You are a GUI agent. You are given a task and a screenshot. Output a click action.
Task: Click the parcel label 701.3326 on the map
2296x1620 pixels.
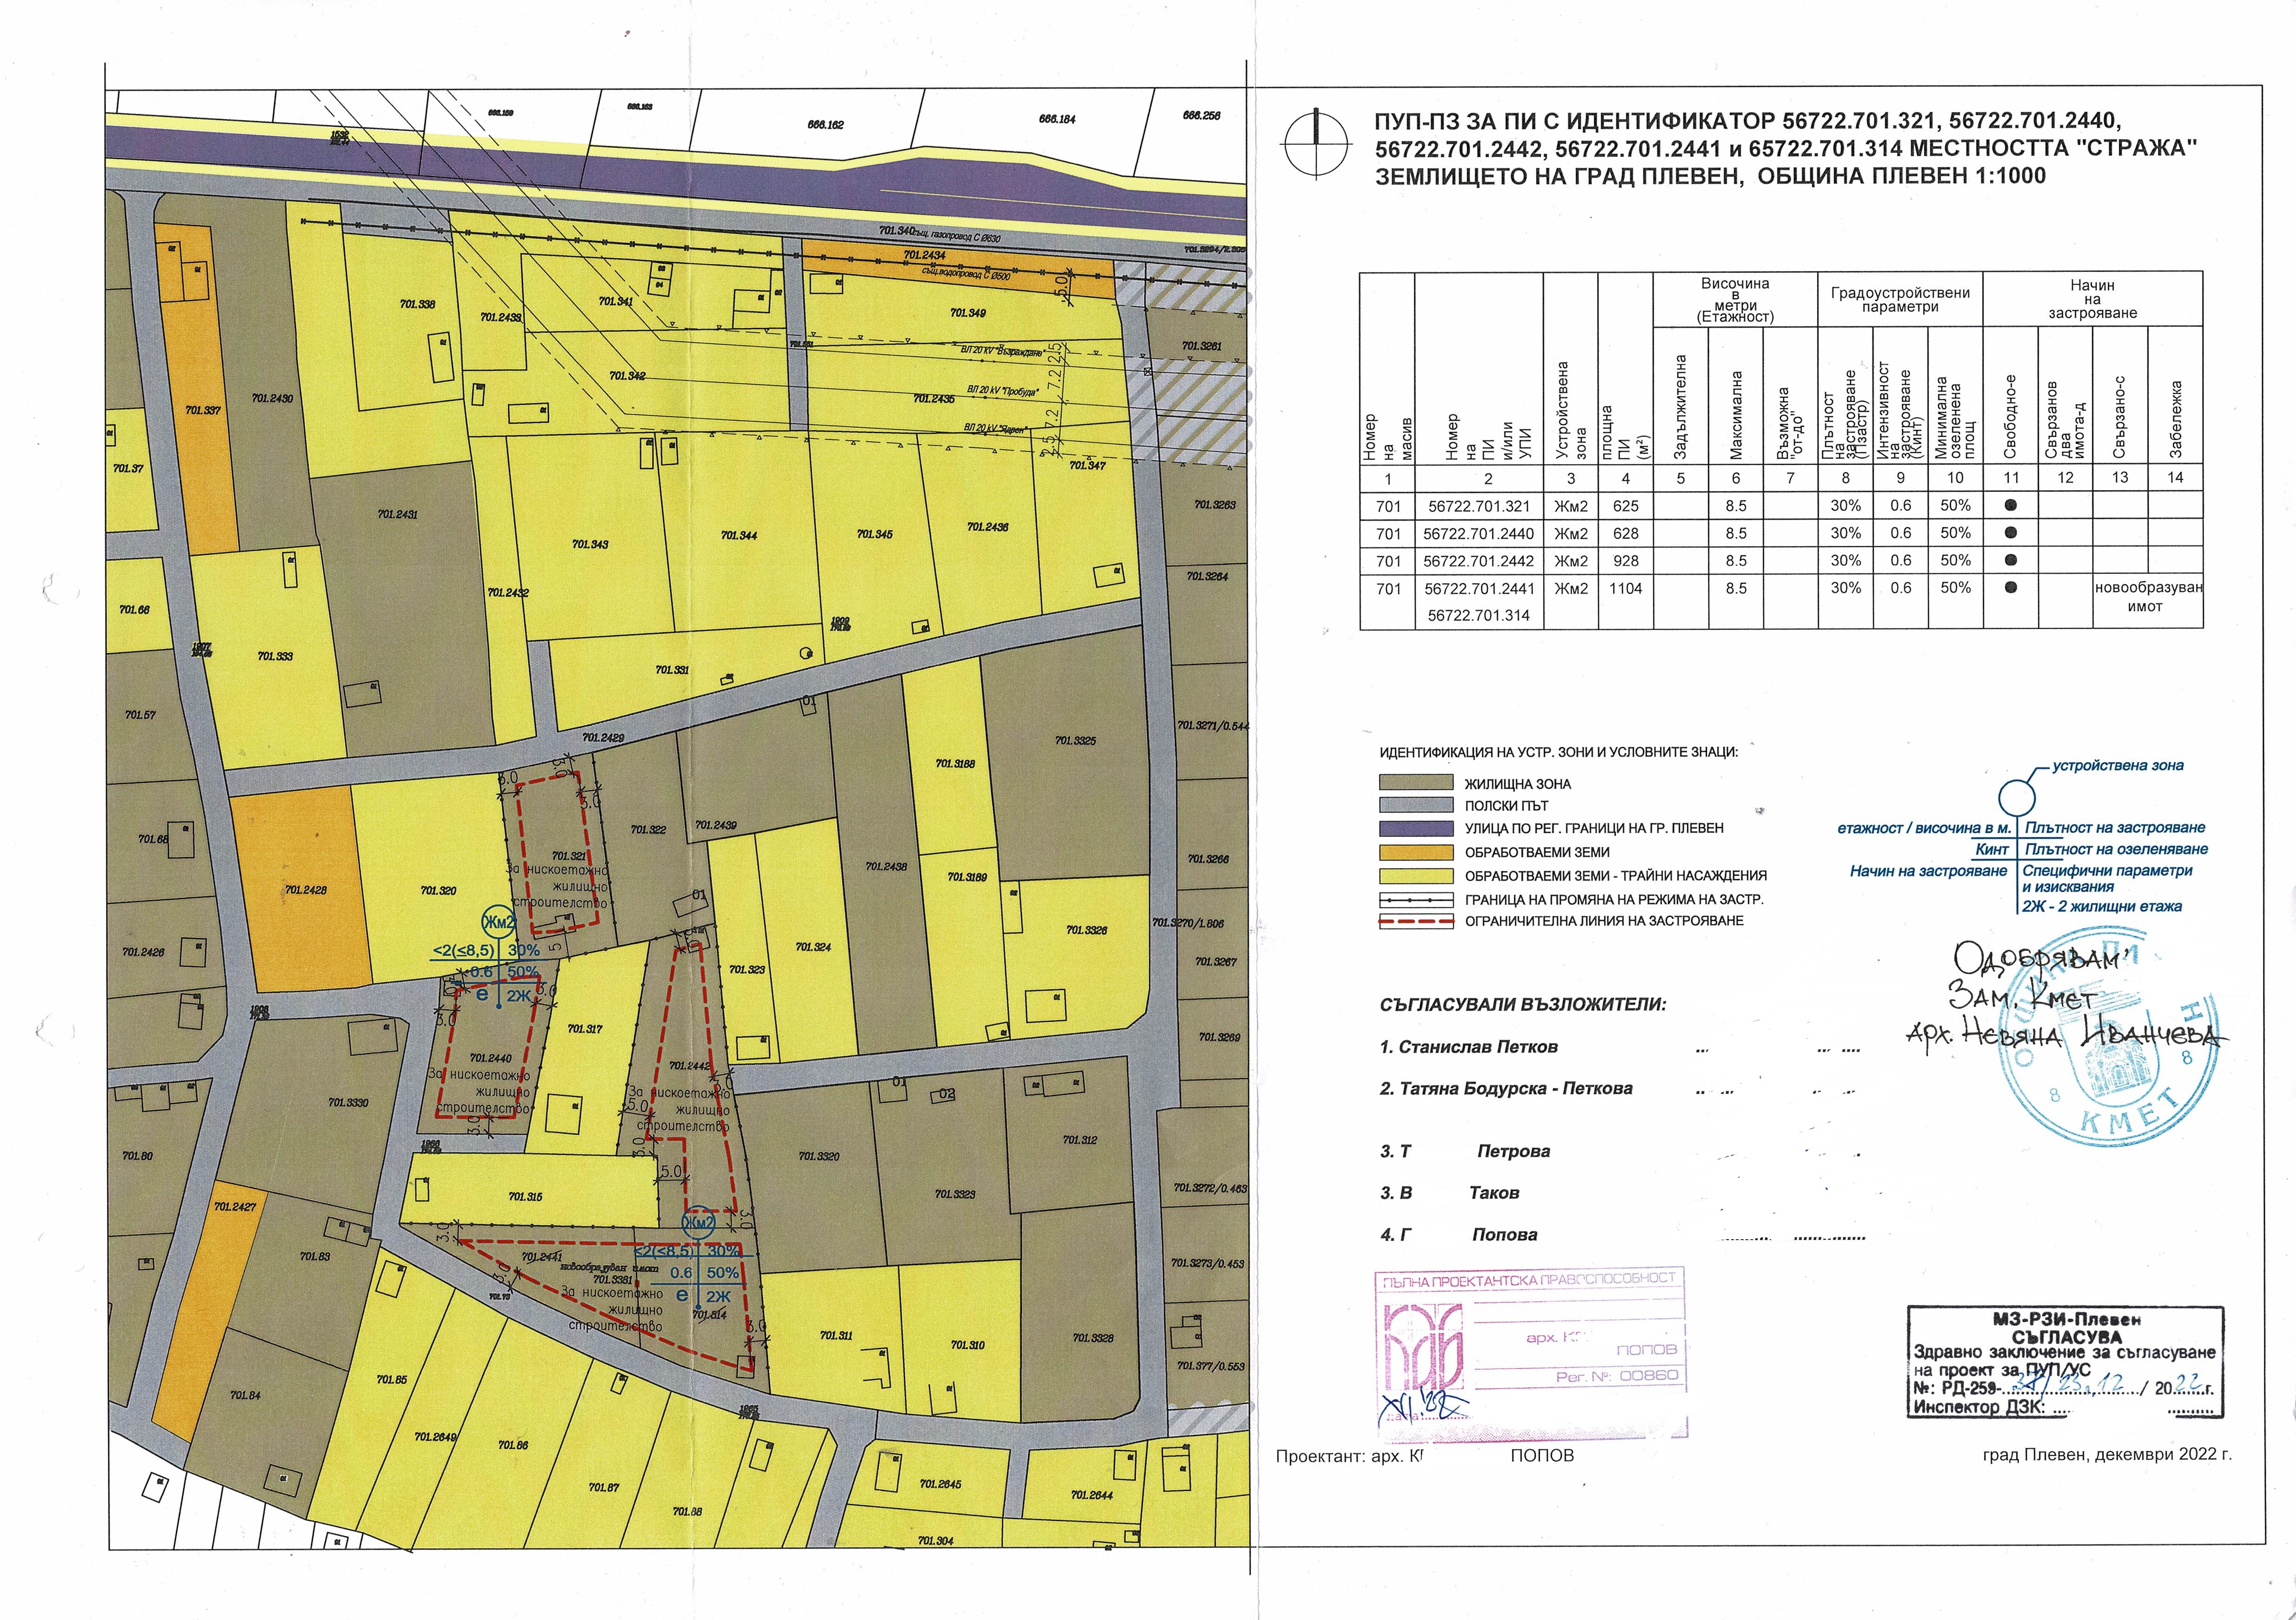click(1085, 929)
